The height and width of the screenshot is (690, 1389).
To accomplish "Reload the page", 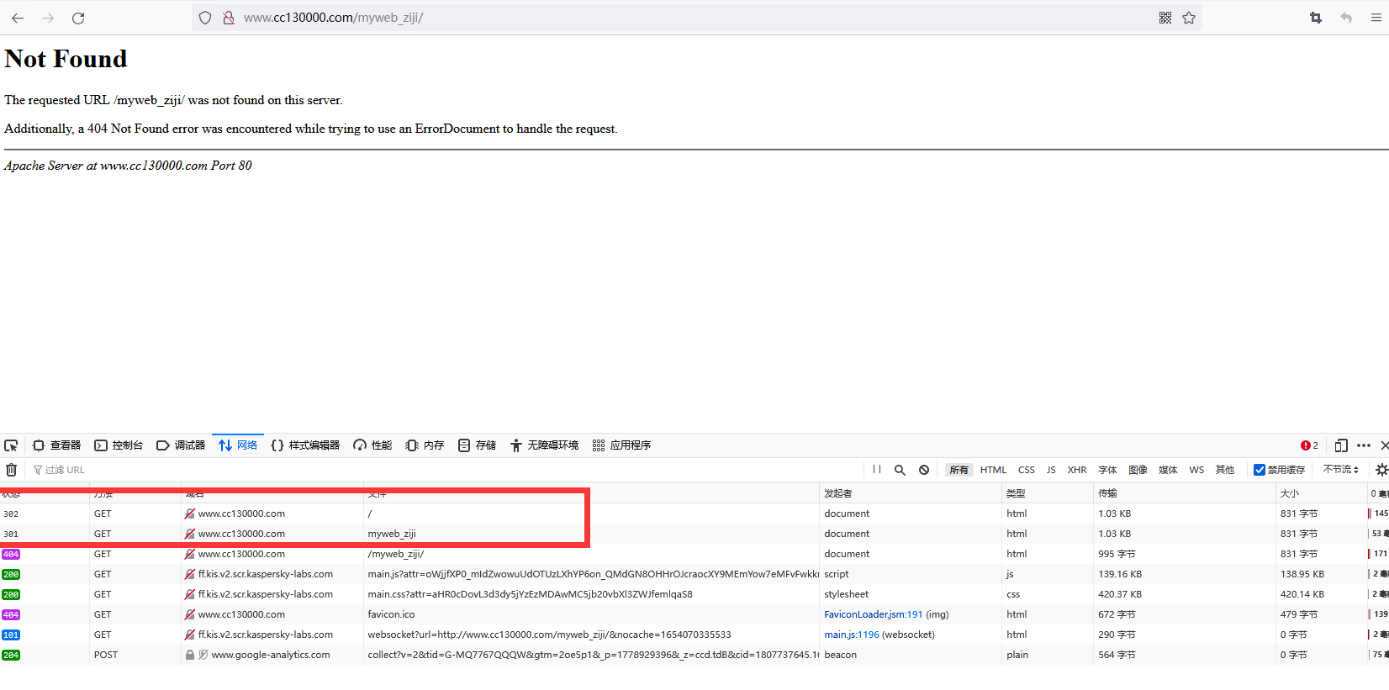I will tap(78, 18).
